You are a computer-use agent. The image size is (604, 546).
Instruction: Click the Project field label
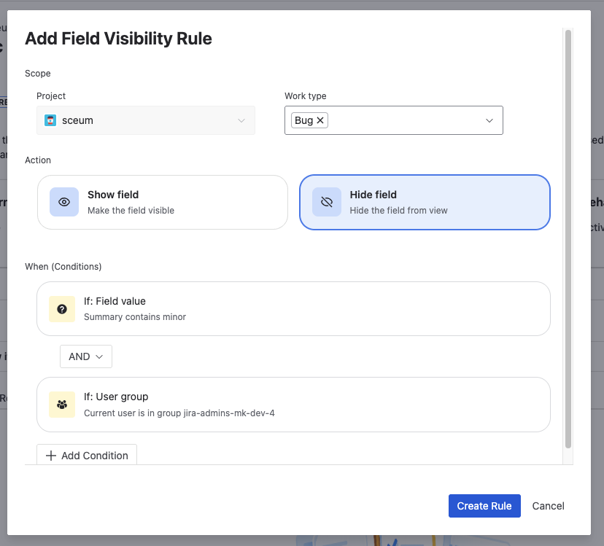tap(51, 96)
